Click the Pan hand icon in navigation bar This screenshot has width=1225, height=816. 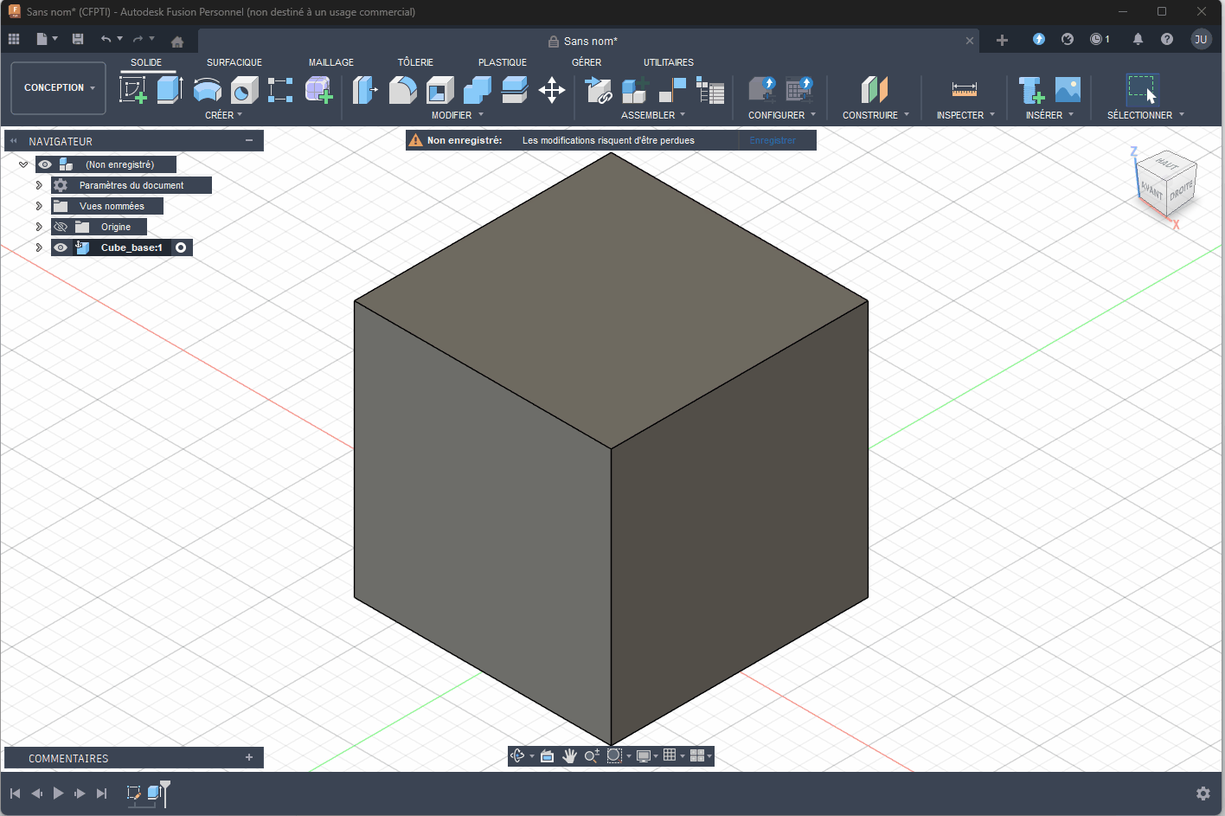tap(569, 755)
